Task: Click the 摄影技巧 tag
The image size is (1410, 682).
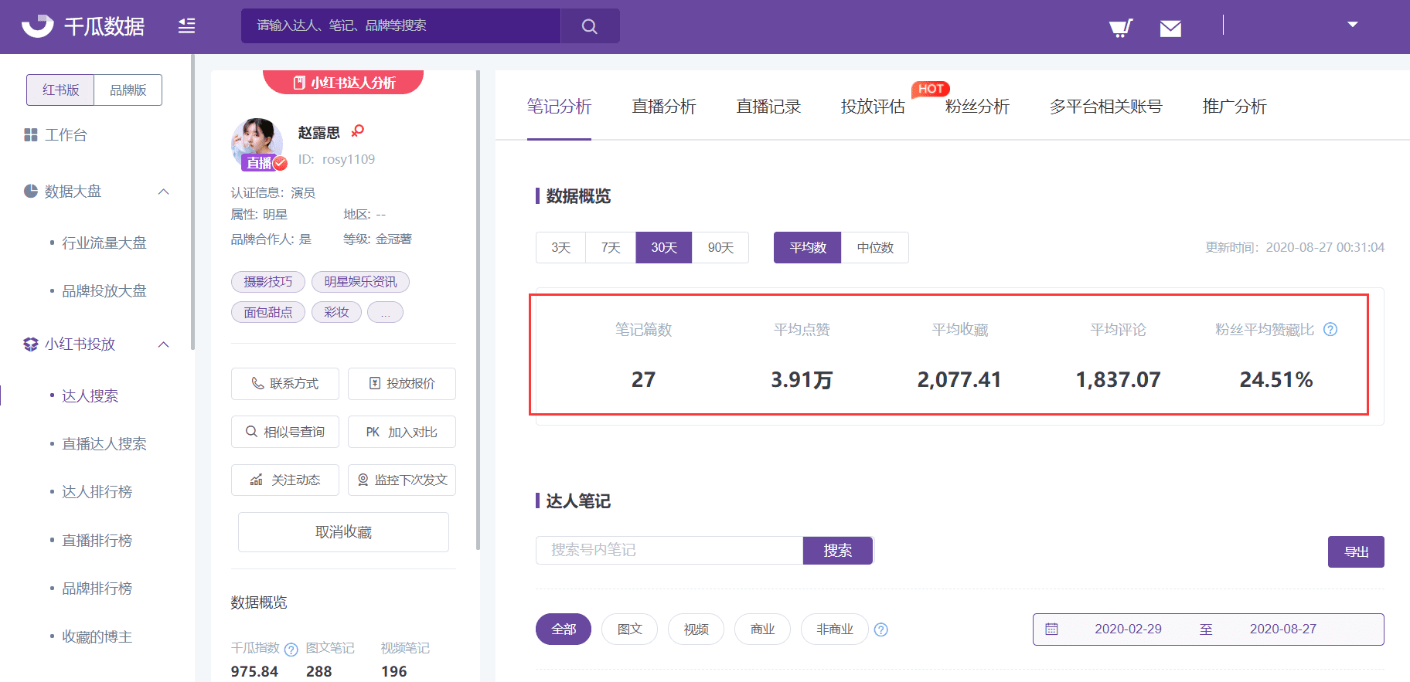Action: click(x=268, y=282)
